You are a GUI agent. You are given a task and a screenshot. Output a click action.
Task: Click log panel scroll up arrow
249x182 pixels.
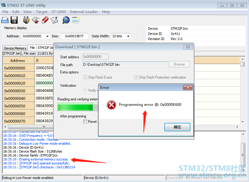243,134
